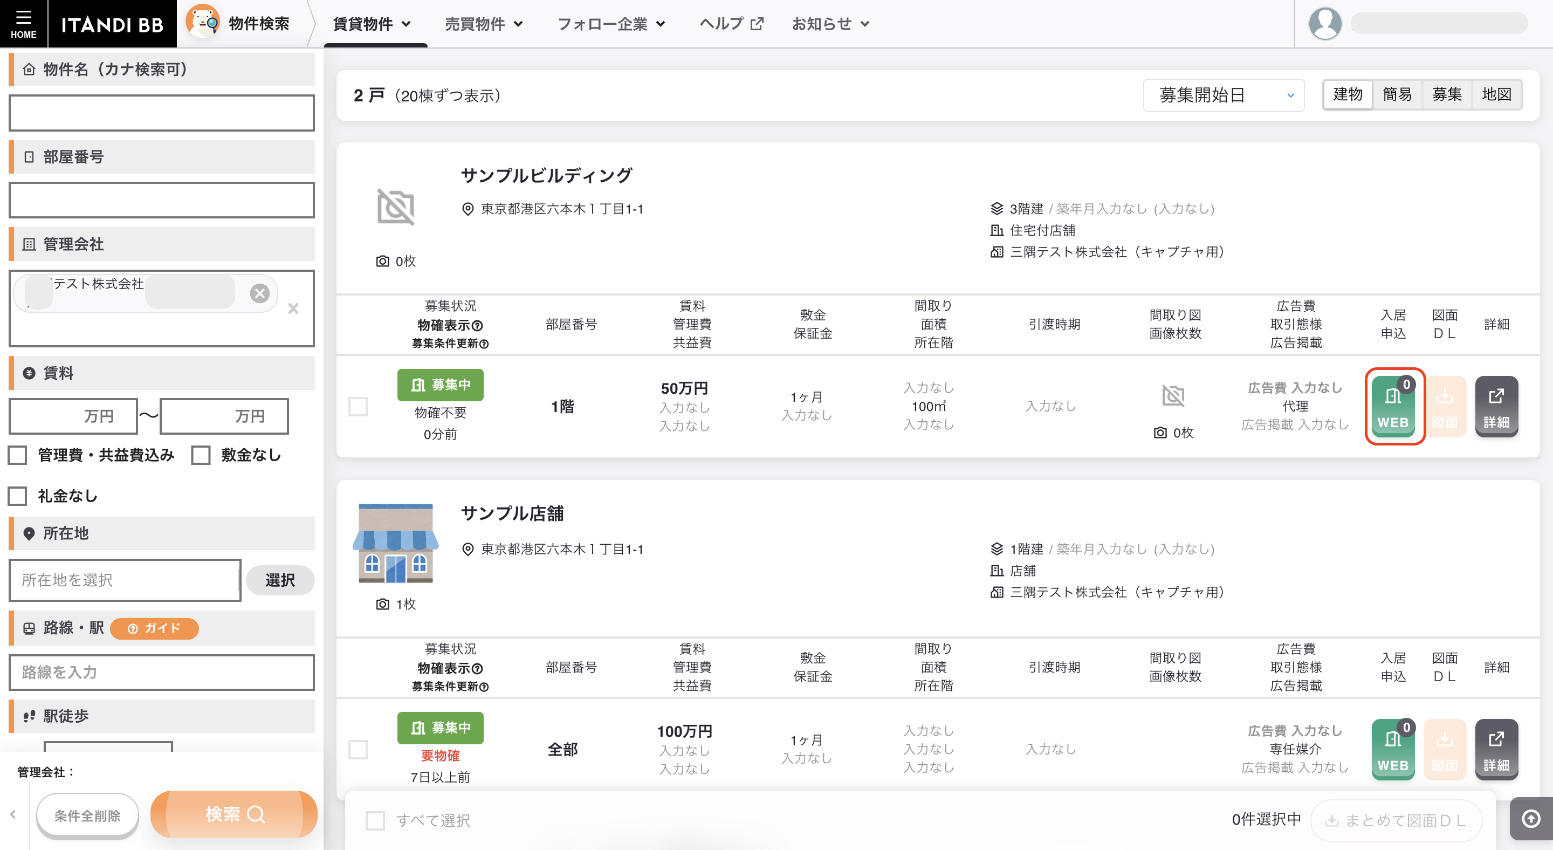Check the すべて選択 checkbox
Image resolution: width=1553 pixels, height=850 pixels.
pyautogui.click(x=375, y=820)
